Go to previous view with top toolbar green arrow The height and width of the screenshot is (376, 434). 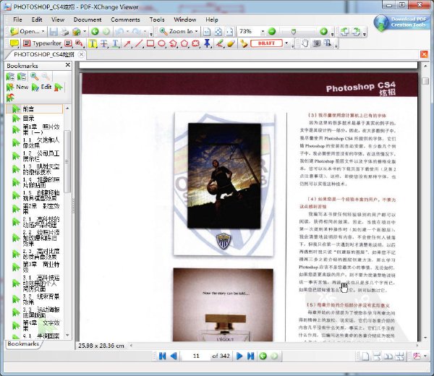coord(95,32)
